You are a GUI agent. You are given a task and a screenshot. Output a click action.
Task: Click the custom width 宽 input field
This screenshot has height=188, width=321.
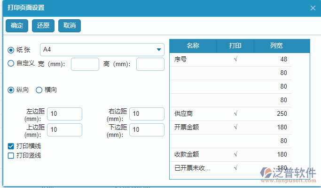[x=85, y=64]
